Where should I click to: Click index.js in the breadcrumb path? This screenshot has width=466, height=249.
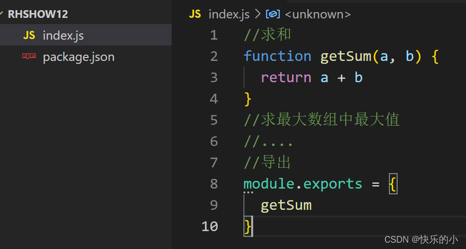click(229, 14)
